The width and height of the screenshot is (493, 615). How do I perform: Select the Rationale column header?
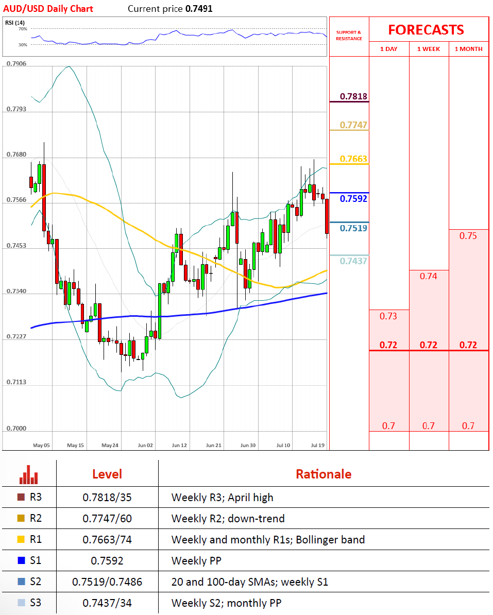coord(324,474)
